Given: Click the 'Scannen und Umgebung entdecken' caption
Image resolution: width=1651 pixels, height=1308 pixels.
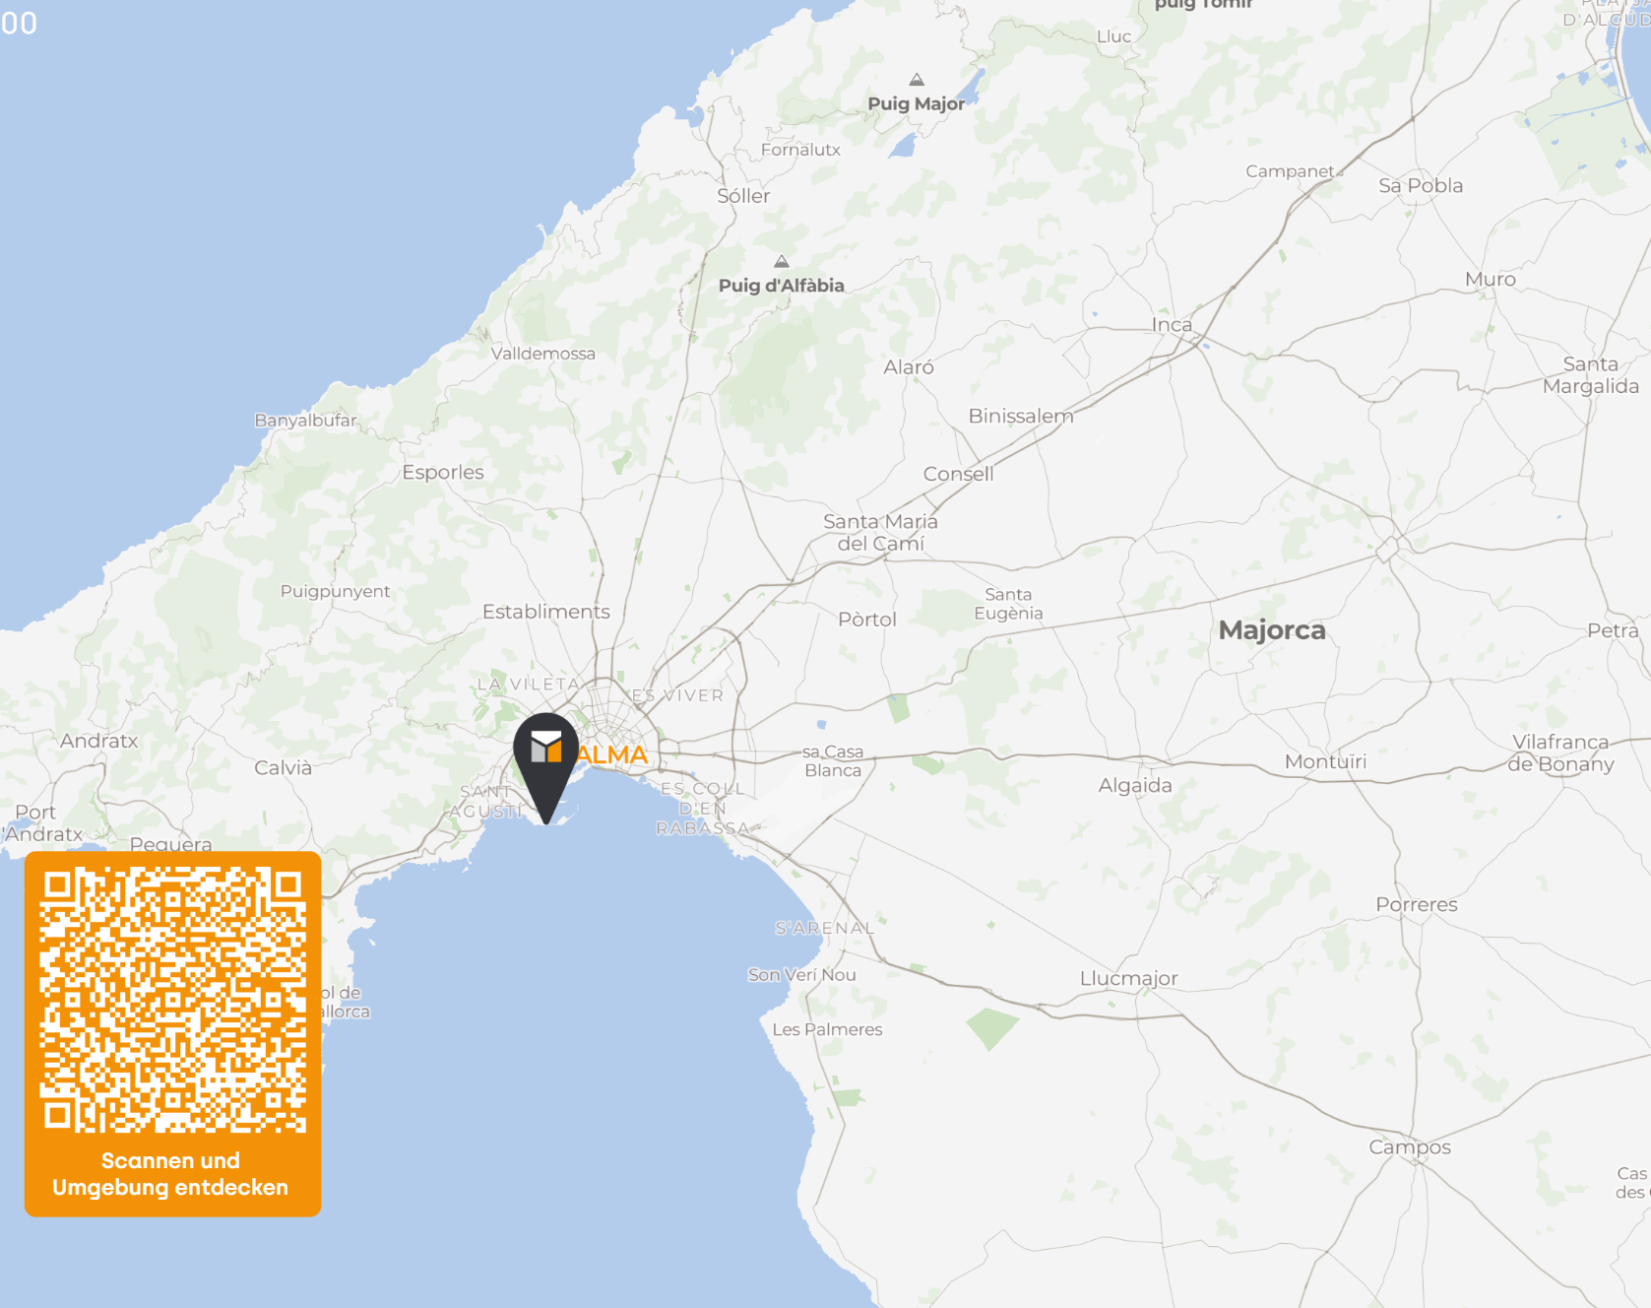Looking at the screenshot, I should click(x=170, y=1174).
